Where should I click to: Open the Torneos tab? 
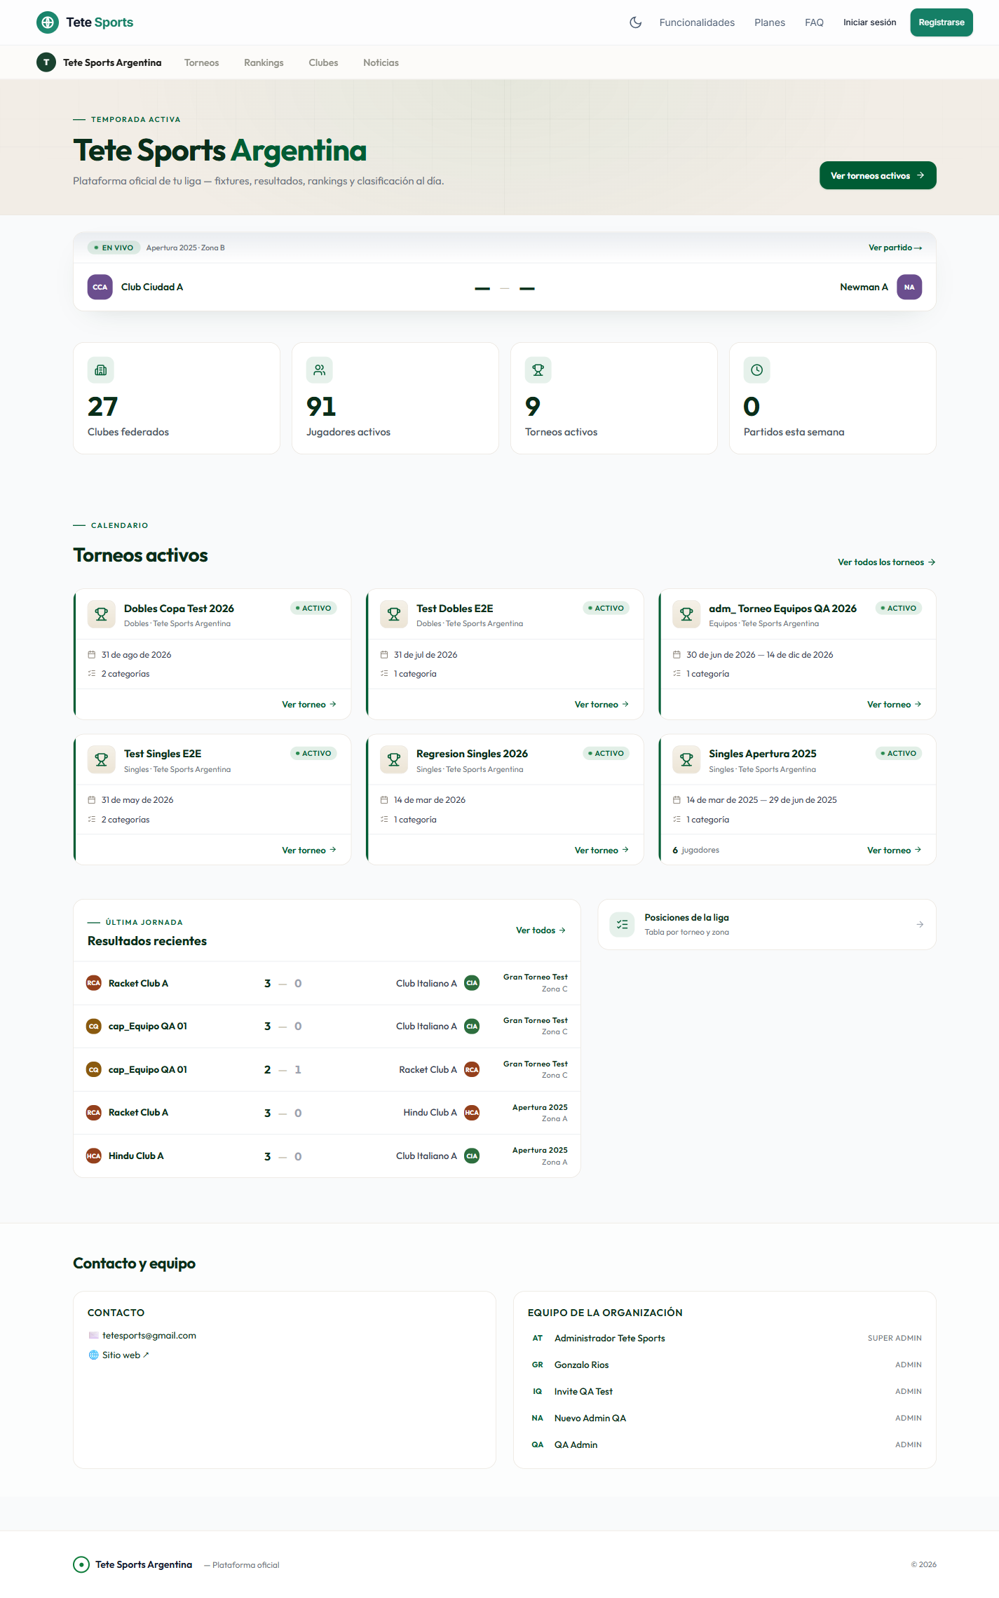coord(201,62)
